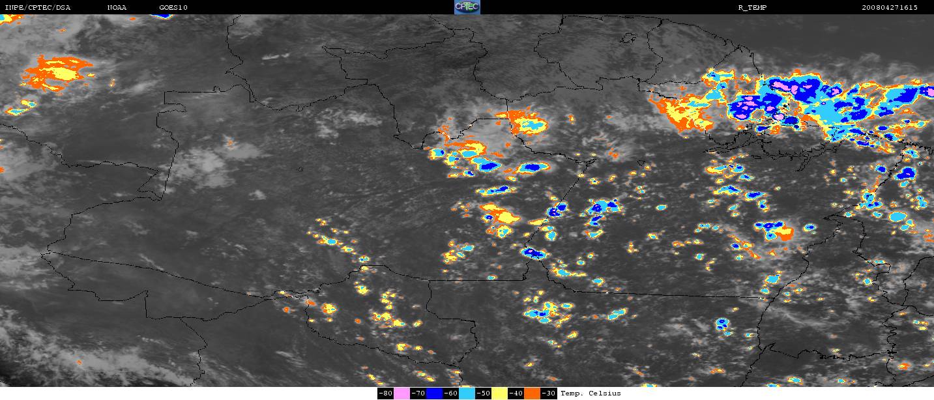Click the -30 legend value
The height and width of the screenshot is (400, 934).
coord(548,393)
